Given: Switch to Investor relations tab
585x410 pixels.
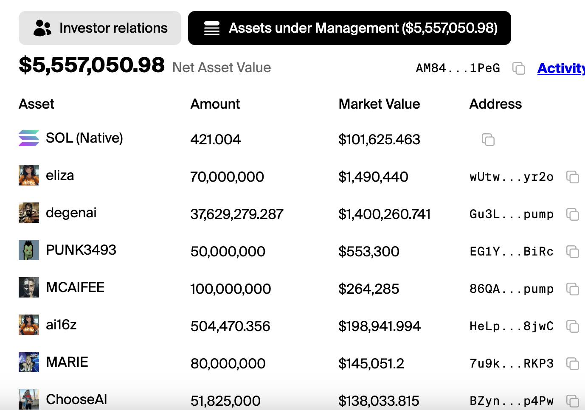Looking at the screenshot, I should [x=100, y=28].
